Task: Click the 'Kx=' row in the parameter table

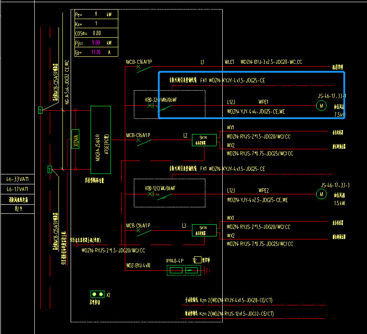Action: click(x=96, y=24)
